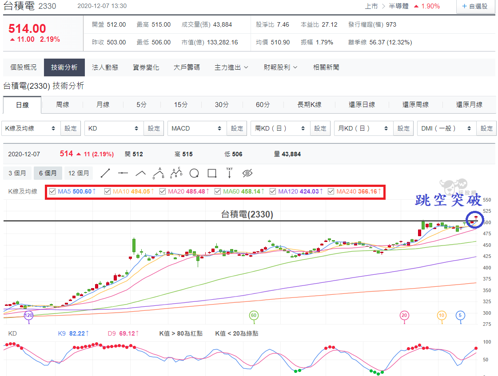This screenshot has width=498, height=376.
Task: Click 設定 next to K線及均線
Action: pyautogui.click(x=71, y=128)
